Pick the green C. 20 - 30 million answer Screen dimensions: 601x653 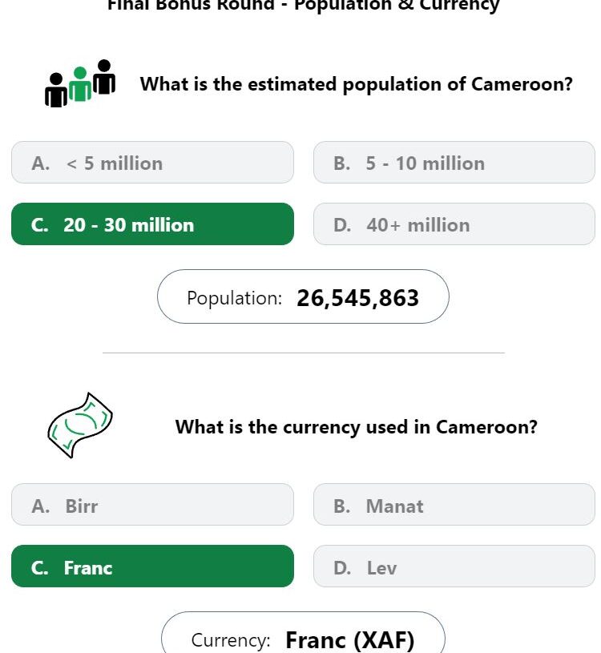pyautogui.click(x=152, y=224)
